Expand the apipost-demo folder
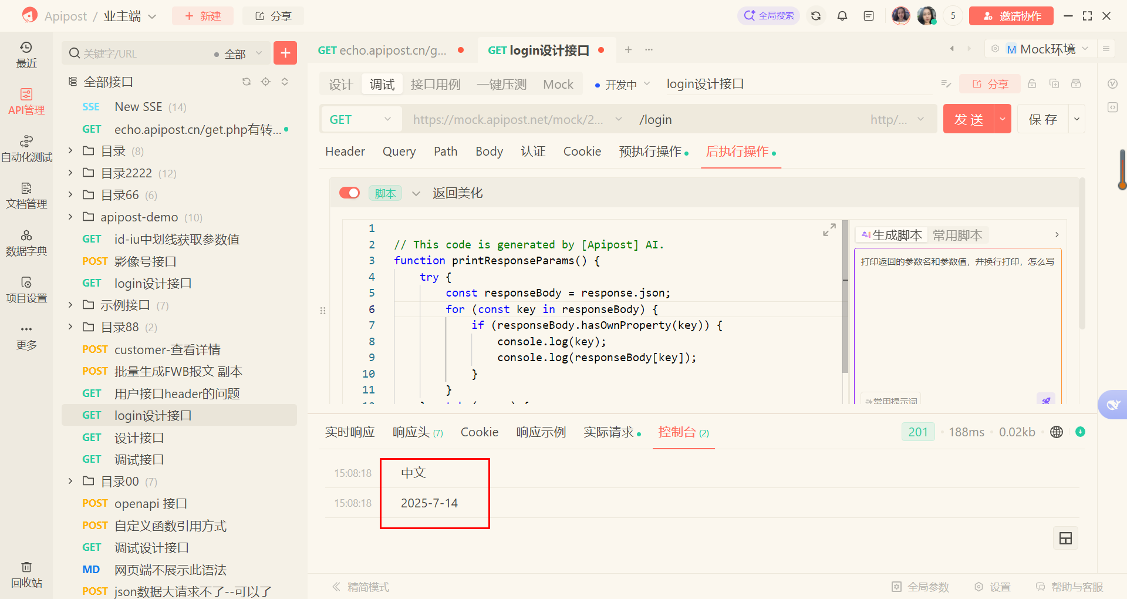1127x599 pixels. coord(70,217)
